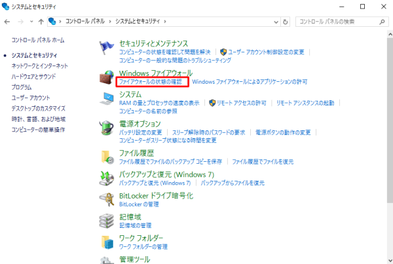393x264 pixels.
Task: Click コンピューターの名前の参照 link
Action: pos(148,111)
